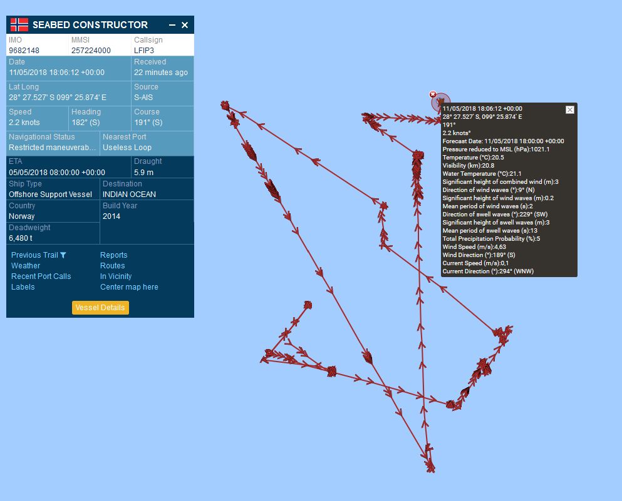Select the IMO number 9682148
The image size is (622, 501).
(24, 51)
